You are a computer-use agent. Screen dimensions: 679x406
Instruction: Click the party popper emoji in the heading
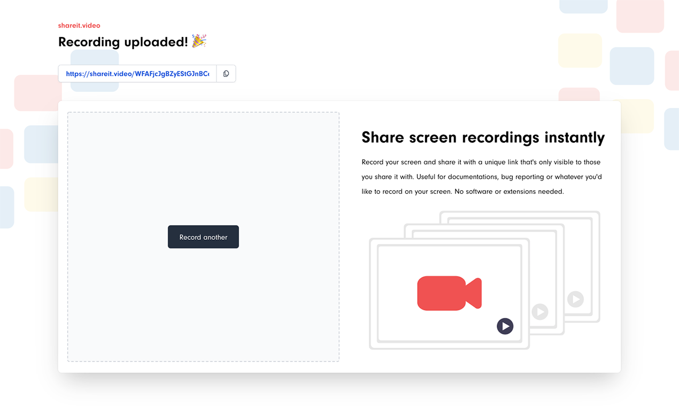tap(199, 41)
